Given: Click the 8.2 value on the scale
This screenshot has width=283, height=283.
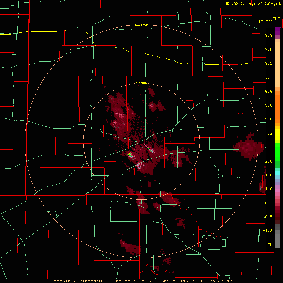Looking at the screenshot, I should click(x=269, y=64).
